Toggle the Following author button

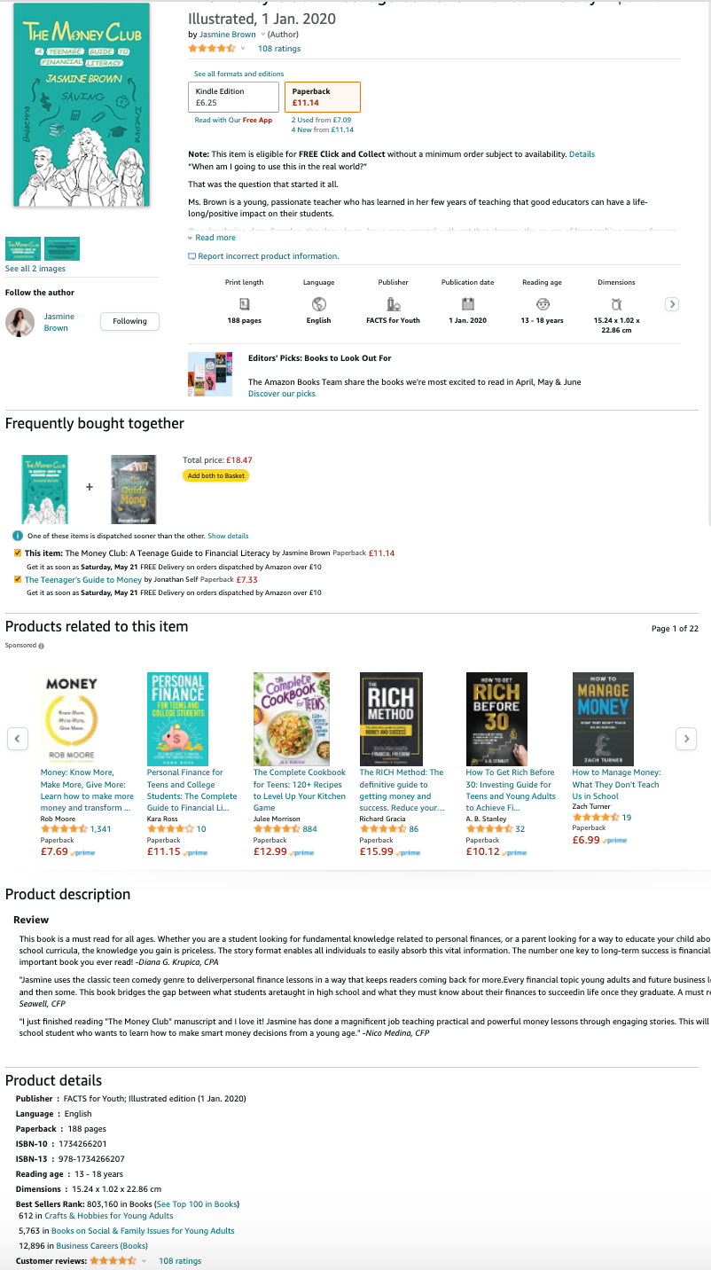pyautogui.click(x=129, y=321)
